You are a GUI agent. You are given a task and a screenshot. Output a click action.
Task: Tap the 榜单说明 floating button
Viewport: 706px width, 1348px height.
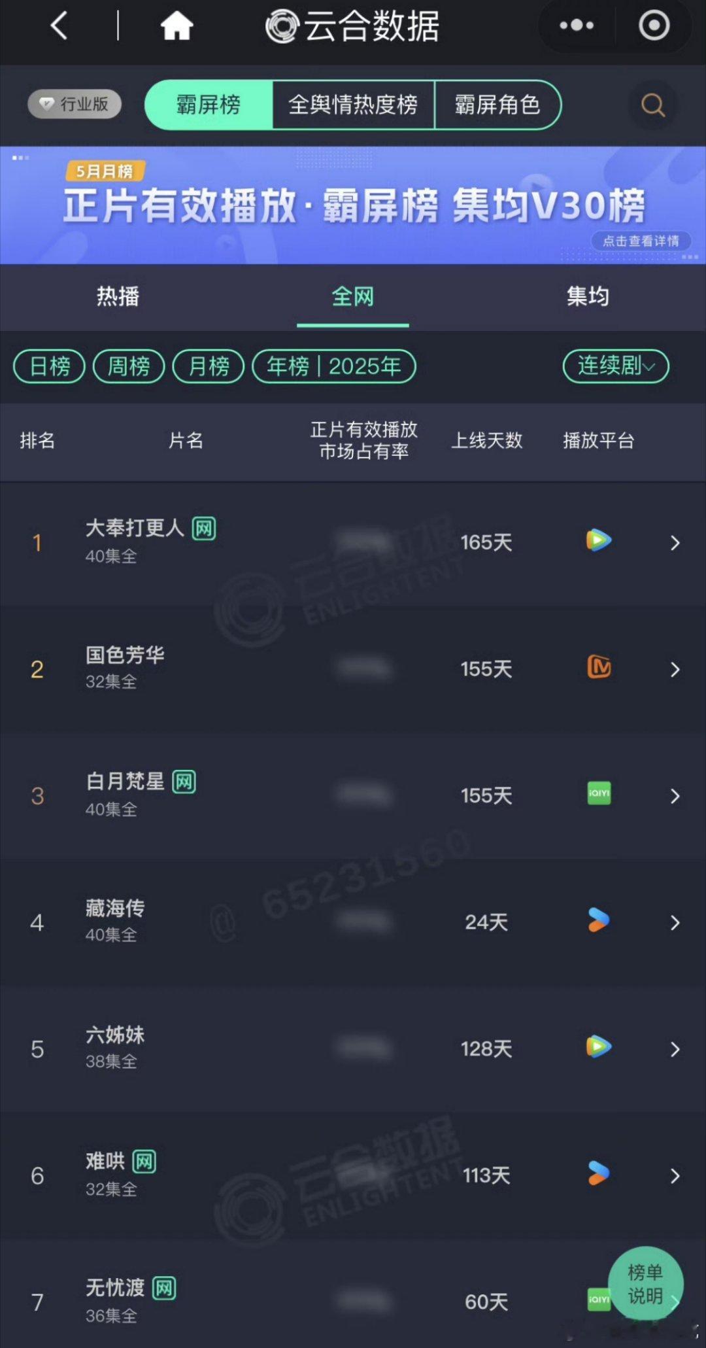pyautogui.click(x=646, y=1284)
